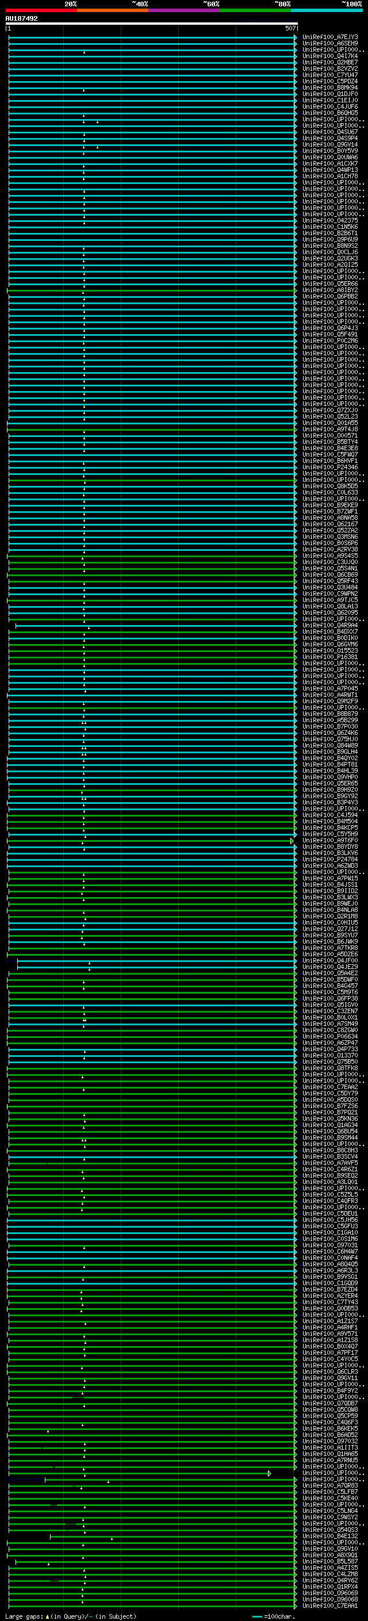
Task: Click arrowhead ending the UniRef100_A9T6F0 alignment
Action: point(292,841)
